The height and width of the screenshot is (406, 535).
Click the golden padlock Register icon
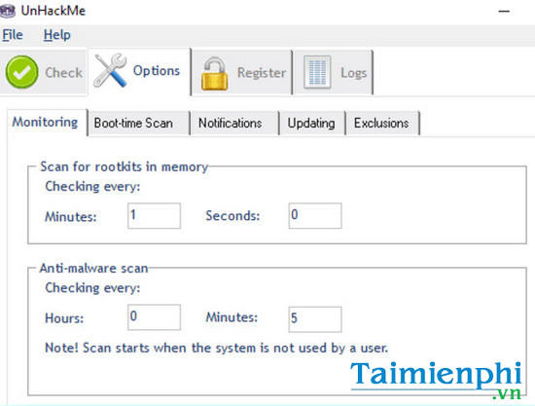(x=215, y=74)
